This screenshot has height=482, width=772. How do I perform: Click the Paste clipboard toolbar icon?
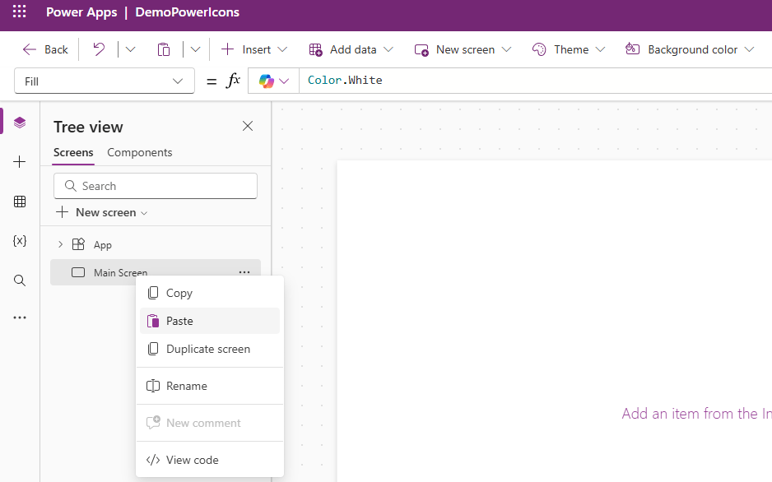click(x=164, y=49)
